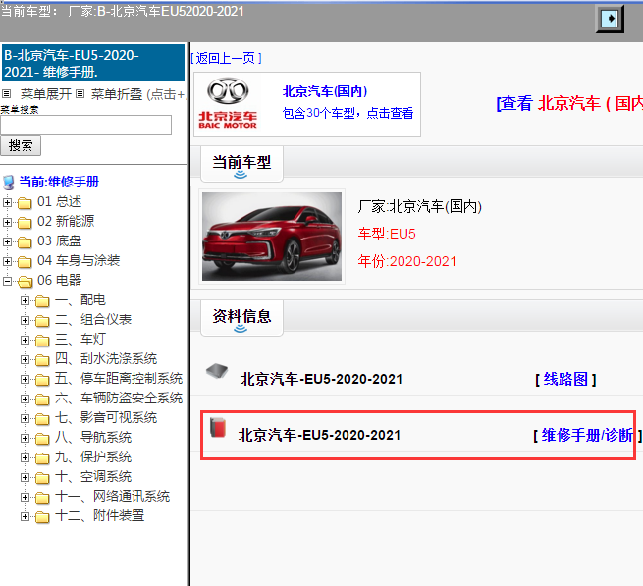Click folder icon of 十、空调系统
Screen dimensions: 643x586
point(42,478)
